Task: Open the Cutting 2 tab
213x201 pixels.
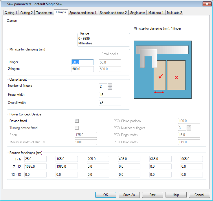Action: (x=27, y=13)
